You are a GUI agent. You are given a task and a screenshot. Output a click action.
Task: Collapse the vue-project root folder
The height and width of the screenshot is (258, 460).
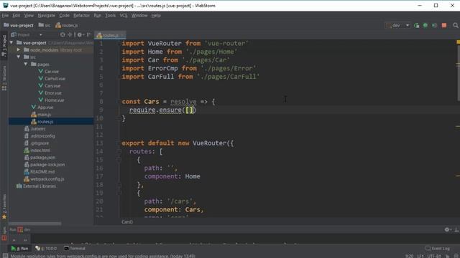pos(11,43)
